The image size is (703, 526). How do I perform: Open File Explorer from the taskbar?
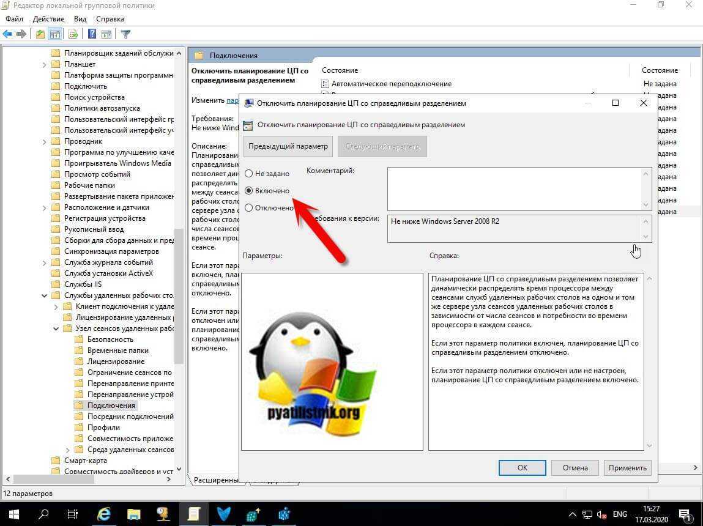(x=133, y=514)
